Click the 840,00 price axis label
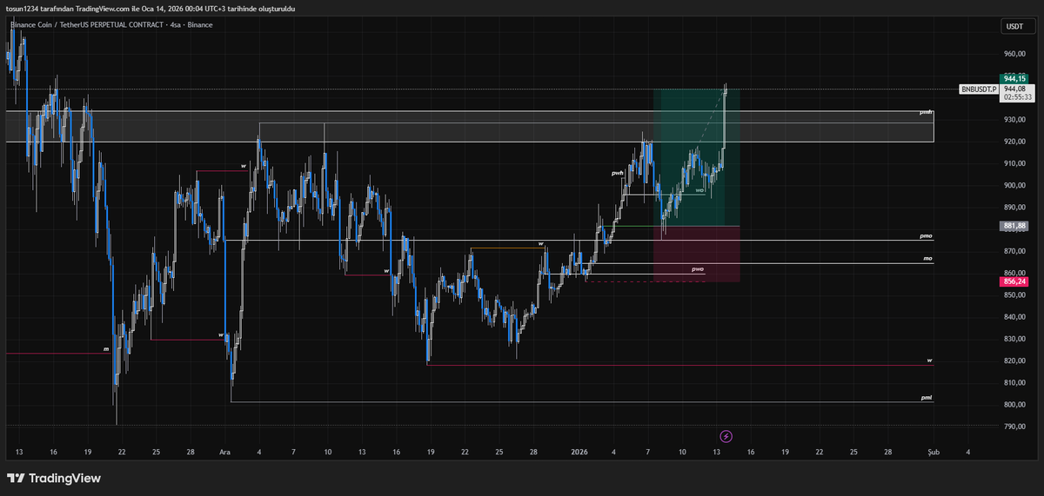Image resolution: width=1044 pixels, height=496 pixels. [x=1014, y=317]
